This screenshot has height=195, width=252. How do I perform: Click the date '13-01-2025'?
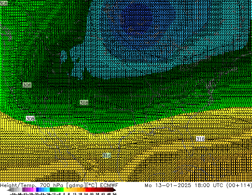[173, 185]
